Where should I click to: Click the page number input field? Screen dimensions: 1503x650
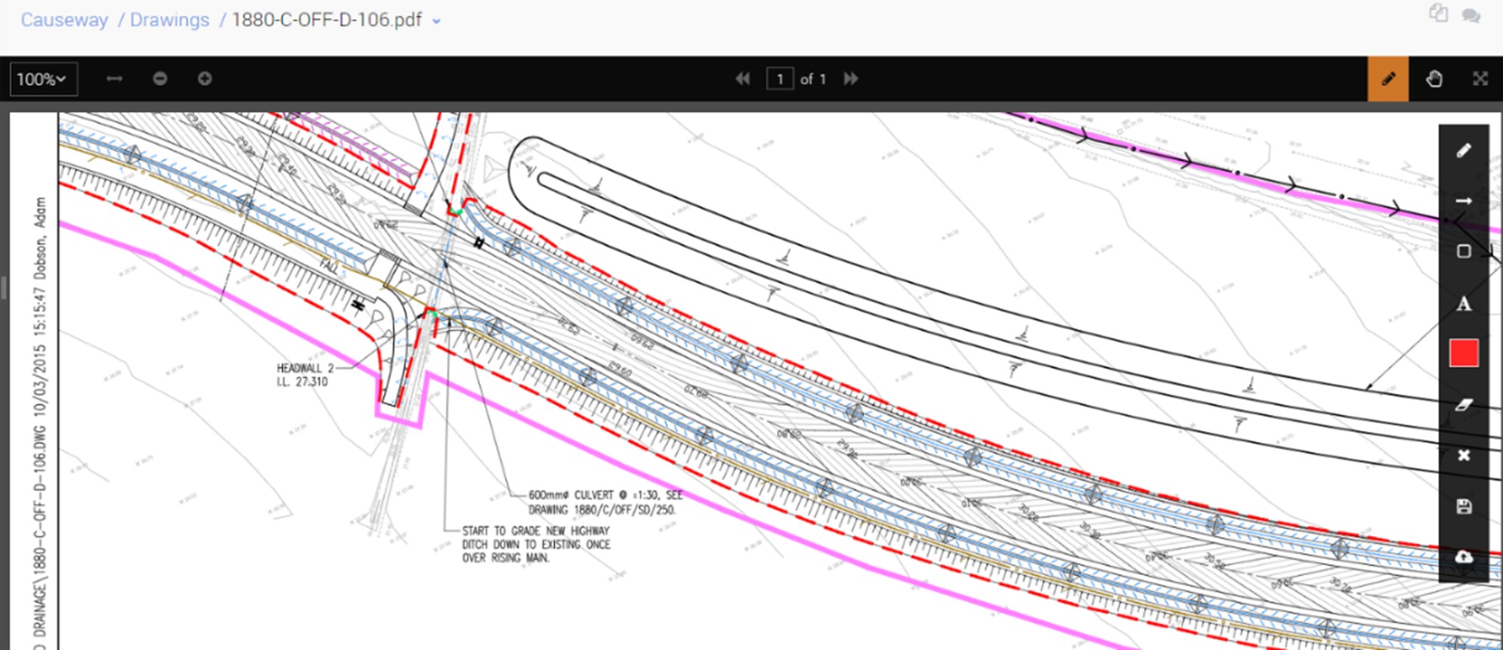click(x=780, y=79)
